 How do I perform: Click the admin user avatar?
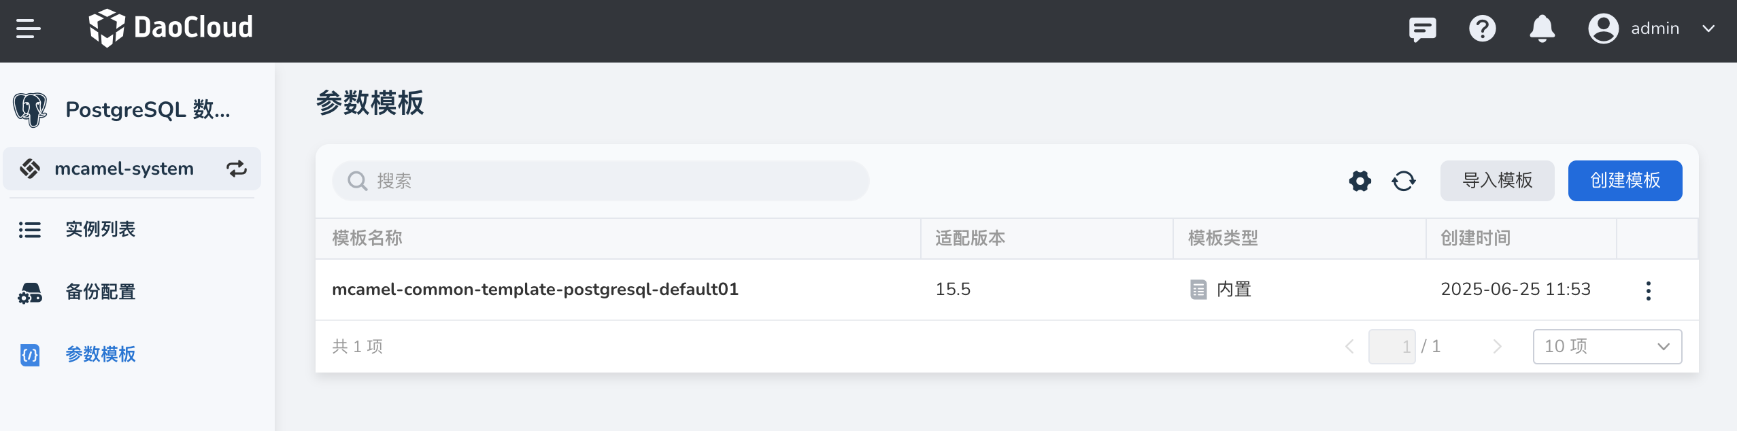click(x=1602, y=28)
